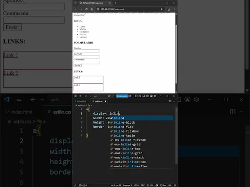Open the VS Code hamburger menu
The height and width of the screenshot is (187, 250).
point(80,96)
